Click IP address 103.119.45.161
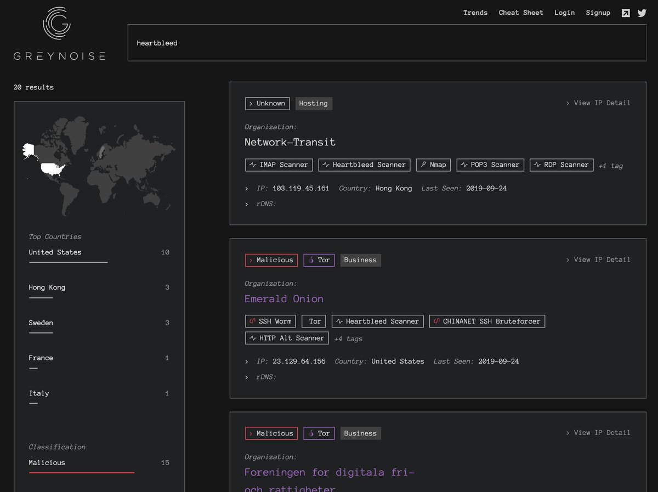 pyautogui.click(x=300, y=188)
